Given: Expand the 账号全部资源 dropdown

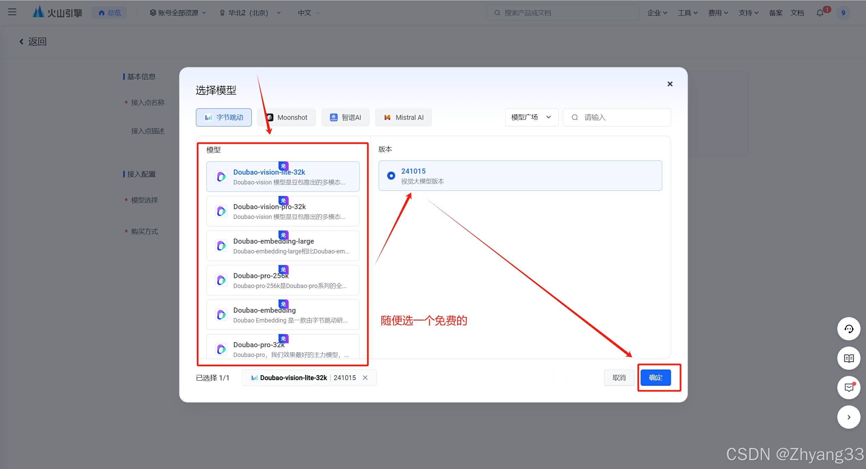Looking at the screenshot, I should click(178, 13).
